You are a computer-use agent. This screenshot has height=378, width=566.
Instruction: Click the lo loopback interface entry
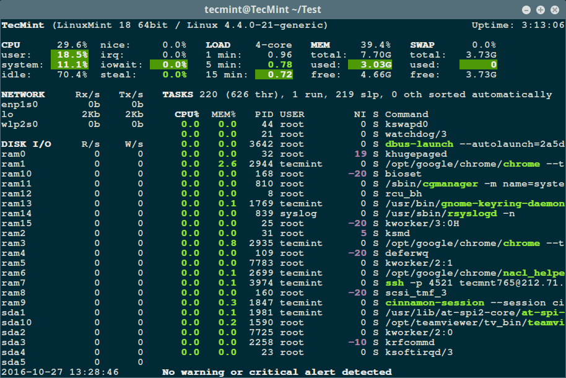coord(7,114)
